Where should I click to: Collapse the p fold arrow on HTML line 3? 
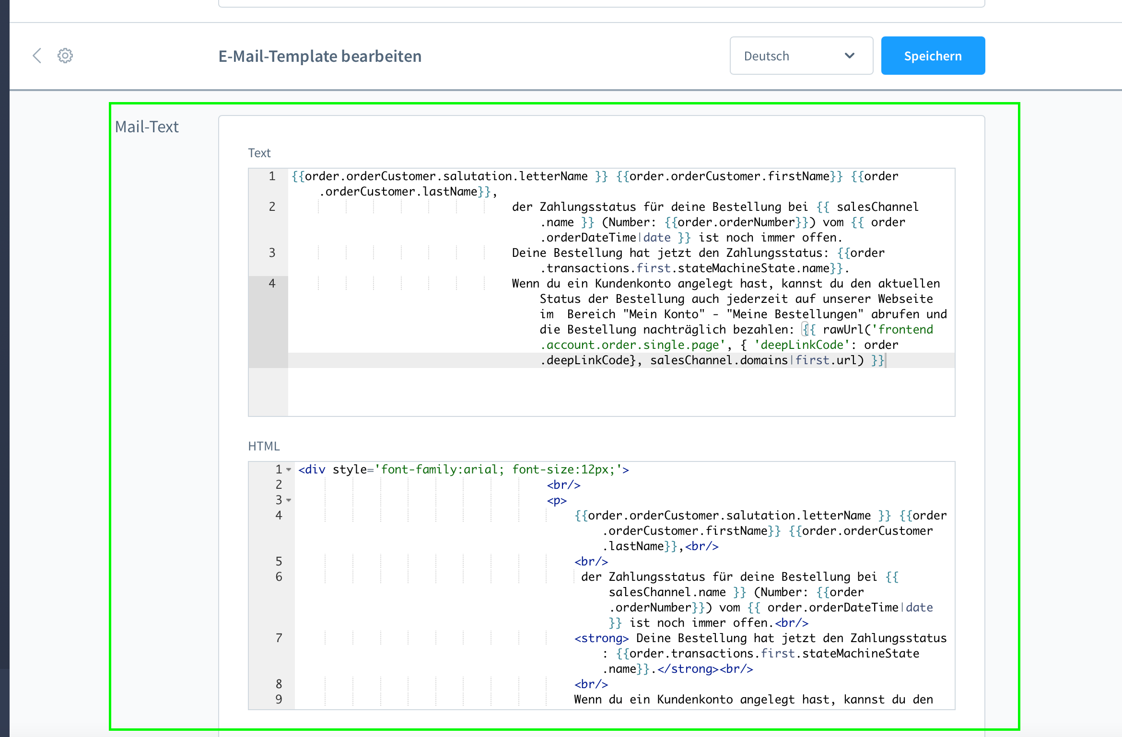[289, 500]
